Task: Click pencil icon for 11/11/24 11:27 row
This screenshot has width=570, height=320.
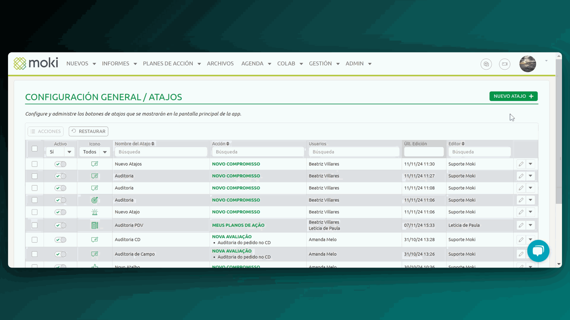Action: coord(521,176)
